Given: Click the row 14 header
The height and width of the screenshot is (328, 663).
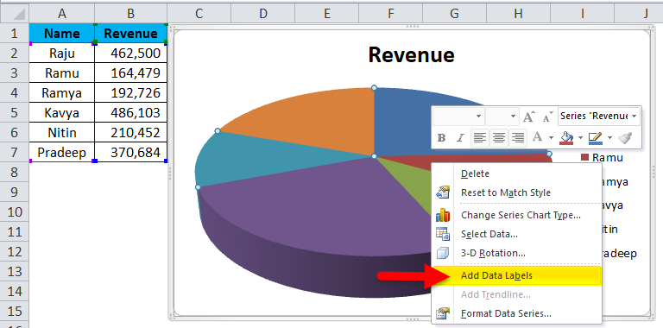Looking at the screenshot, I should pos(15,291).
